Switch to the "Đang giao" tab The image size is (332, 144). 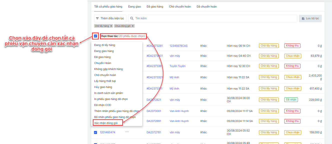pyautogui.click(x=134, y=7)
